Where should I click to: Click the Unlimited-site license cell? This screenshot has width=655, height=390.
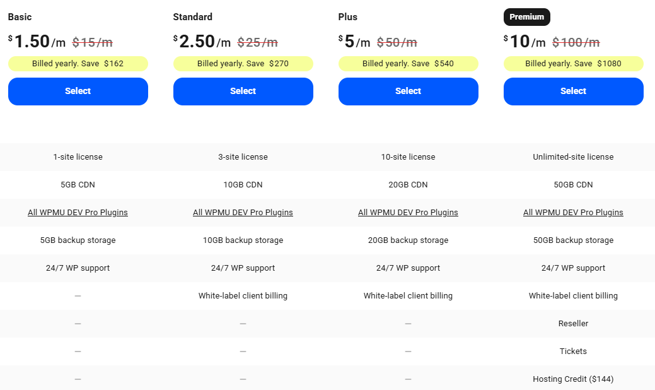point(573,157)
